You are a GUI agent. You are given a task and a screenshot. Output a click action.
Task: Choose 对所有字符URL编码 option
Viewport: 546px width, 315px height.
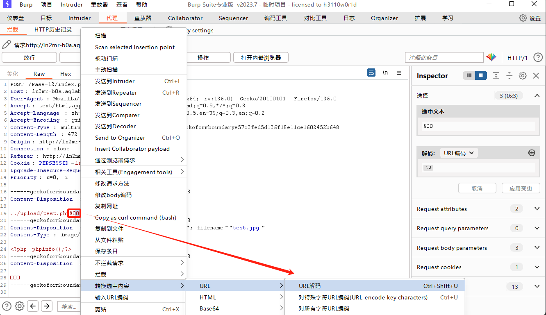375,308
